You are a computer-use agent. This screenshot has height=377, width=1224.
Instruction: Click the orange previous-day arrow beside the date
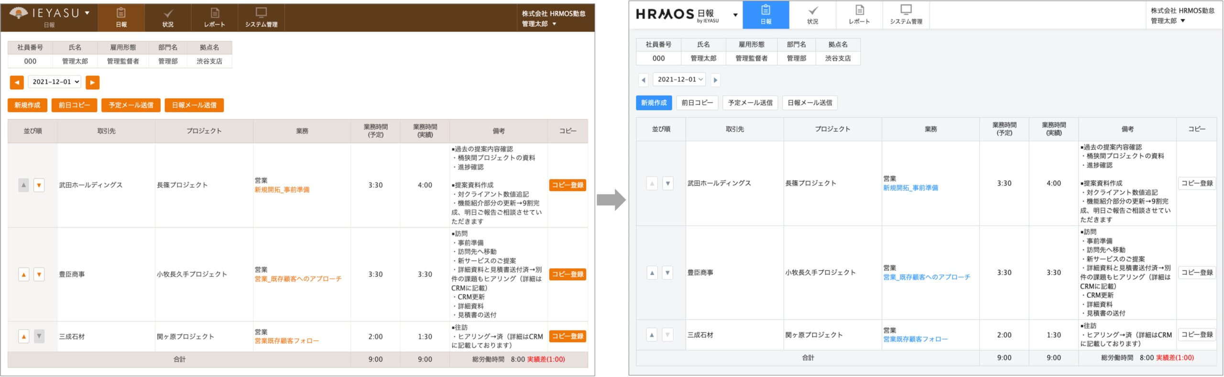click(x=17, y=82)
